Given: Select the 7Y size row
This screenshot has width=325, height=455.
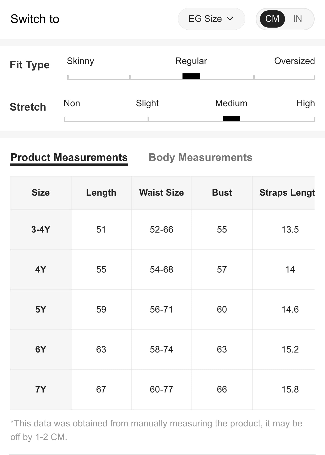Looking at the screenshot, I should (x=41, y=389).
